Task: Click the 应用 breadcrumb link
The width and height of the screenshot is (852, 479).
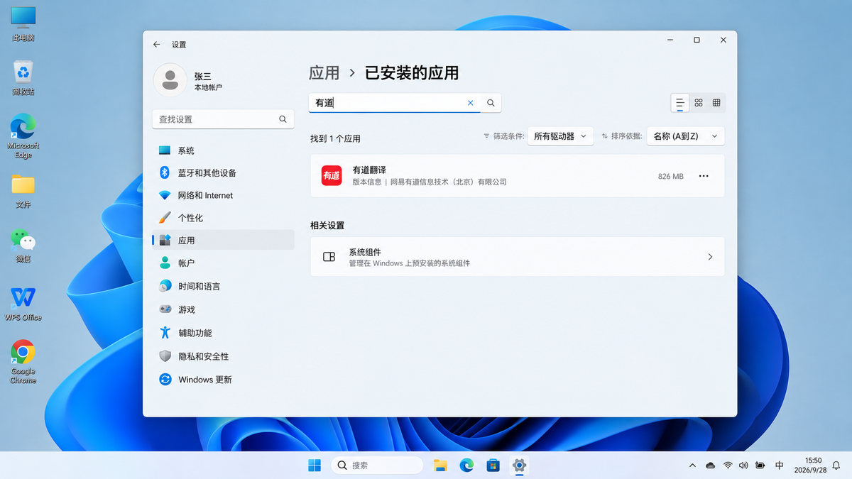Action: tap(324, 72)
